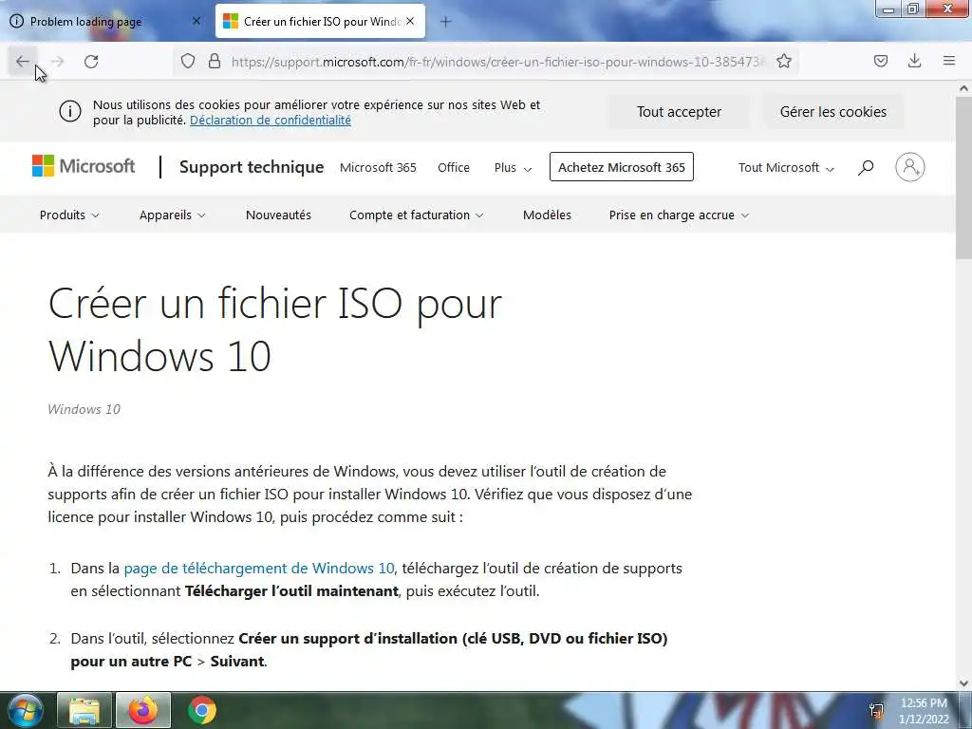The height and width of the screenshot is (729, 972).
Task: Click the cookie banner info icon
Action: point(70,112)
